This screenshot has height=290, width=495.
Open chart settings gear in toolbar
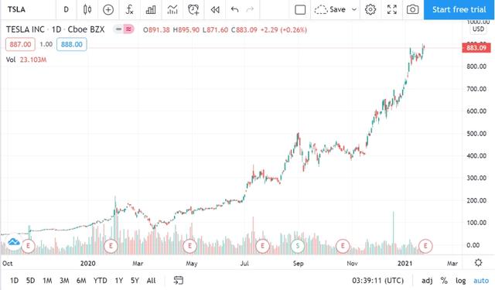coord(370,9)
